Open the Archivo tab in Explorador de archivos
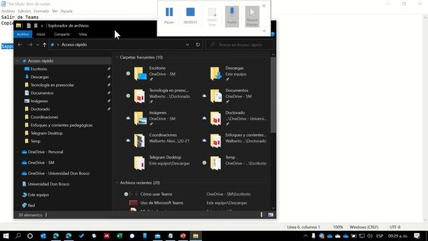The width and height of the screenshot is (428, 241). coord(23,34)
